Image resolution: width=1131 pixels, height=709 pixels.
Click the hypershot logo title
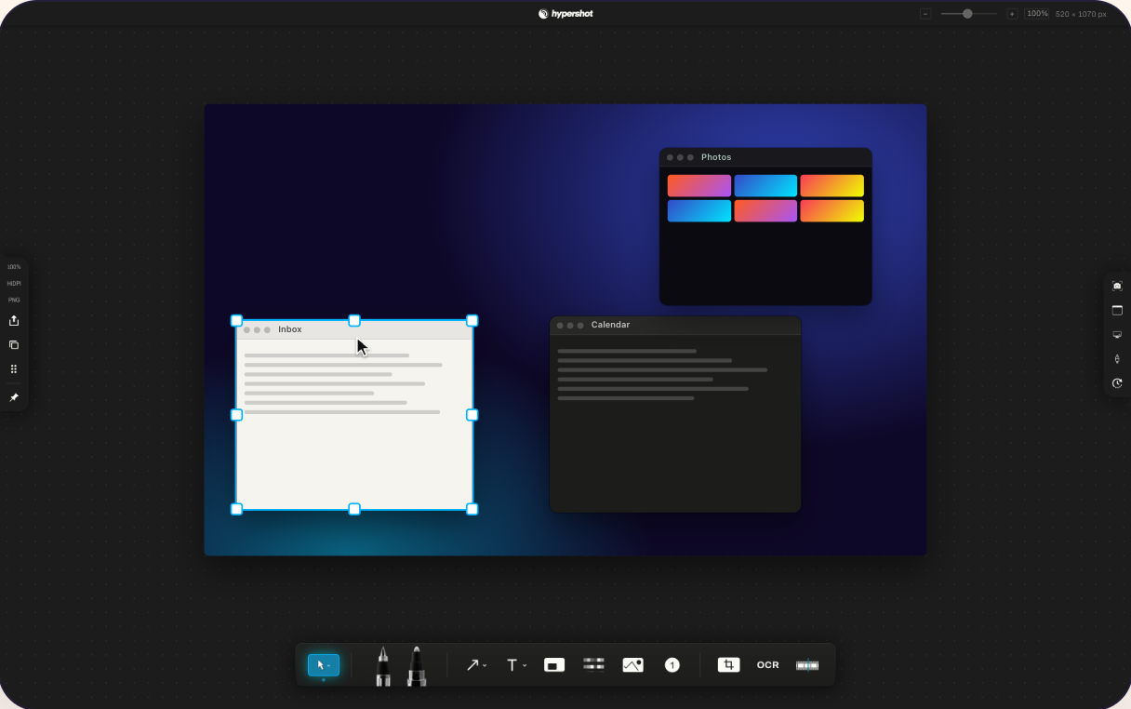pyautogui.click(x=565, y=14)
